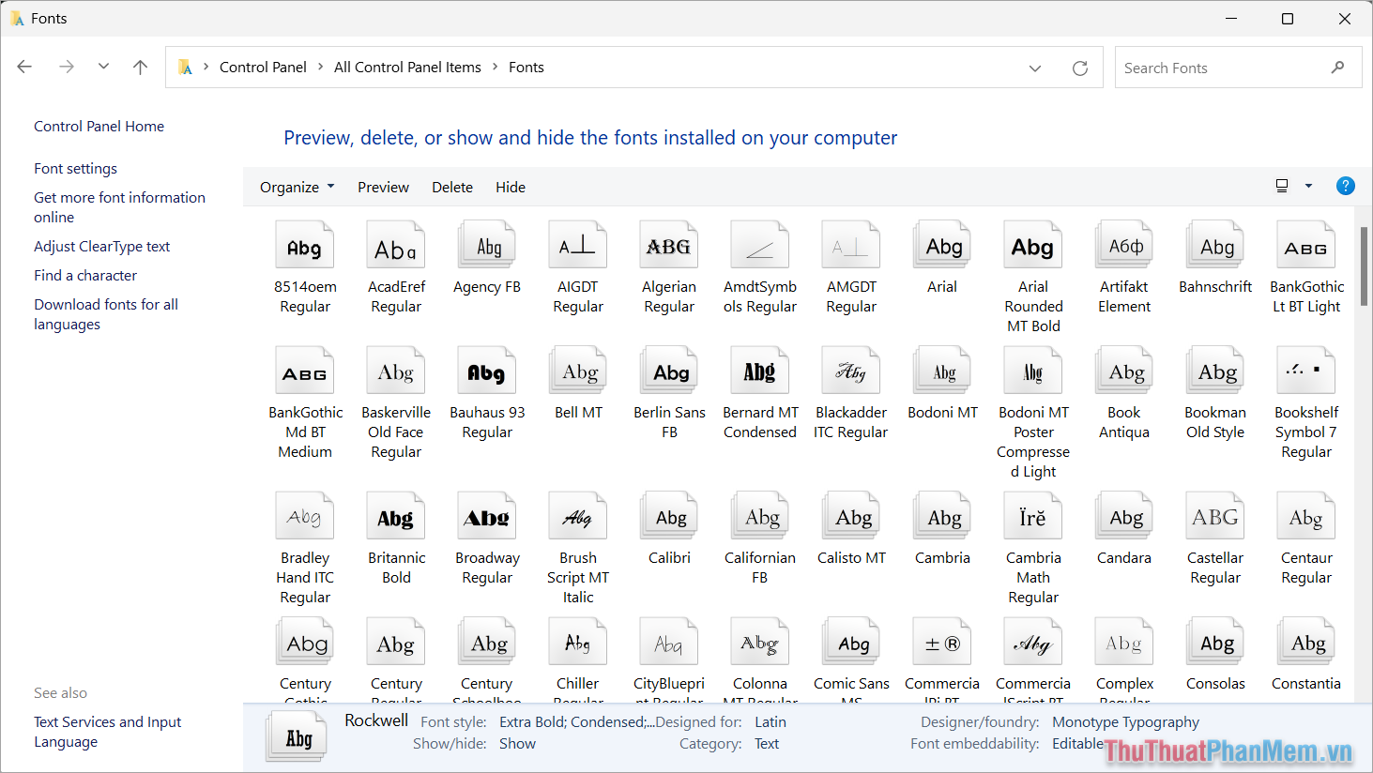This screenshot has width=1373, height=773.
Task: Click the refresh icon in the address bar
Action: pos(1080,67)
